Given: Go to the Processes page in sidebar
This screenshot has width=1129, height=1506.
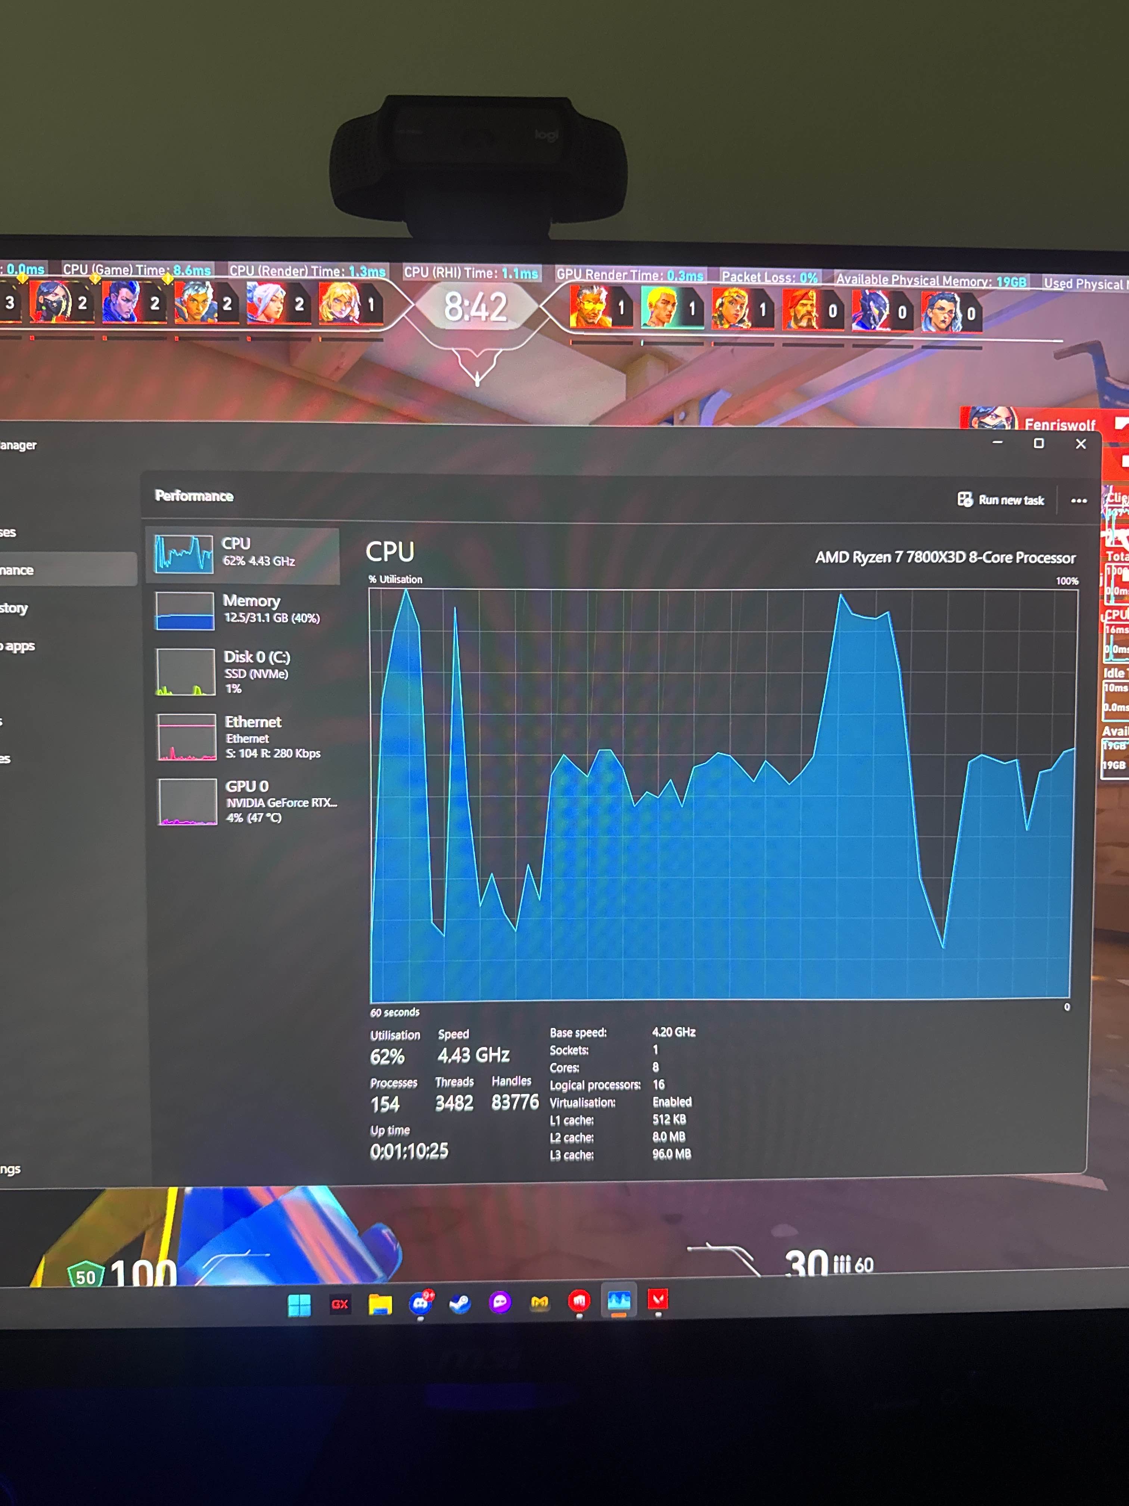Looking at the screenshot, I should [x=8, y=532].
